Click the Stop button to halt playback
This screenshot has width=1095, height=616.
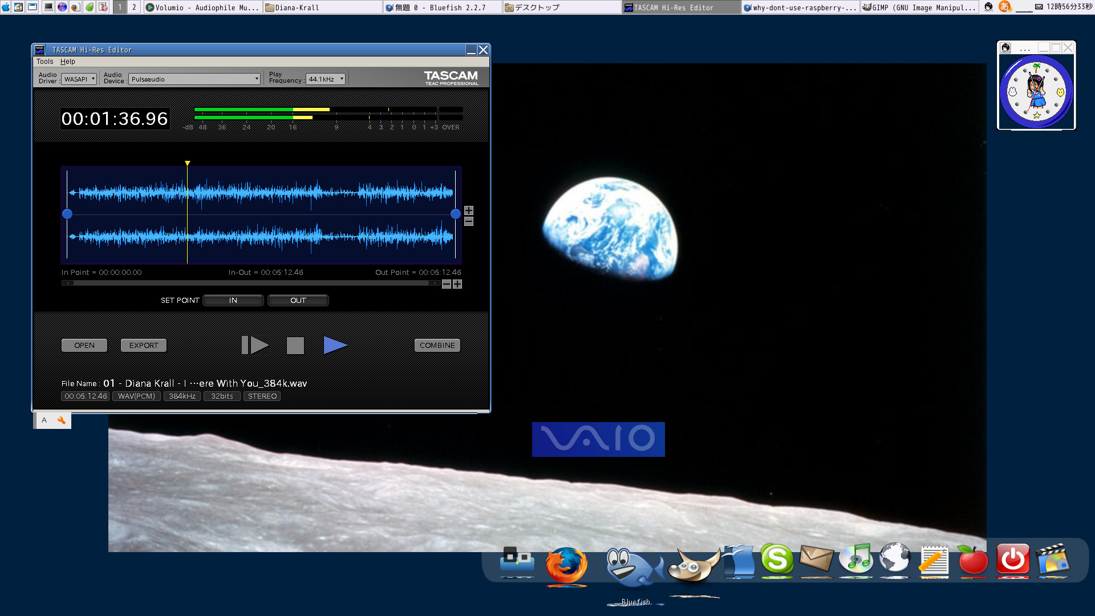click(x=294, y=345)
